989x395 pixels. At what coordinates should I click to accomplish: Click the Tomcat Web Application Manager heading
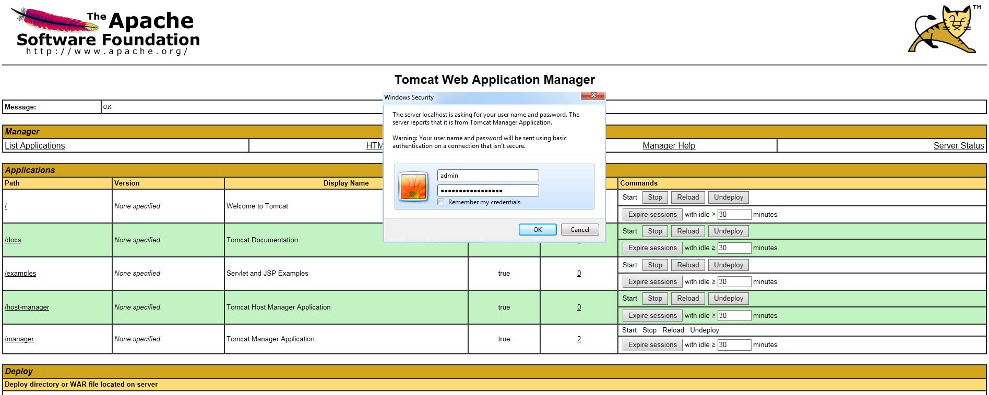coord(495,80)
